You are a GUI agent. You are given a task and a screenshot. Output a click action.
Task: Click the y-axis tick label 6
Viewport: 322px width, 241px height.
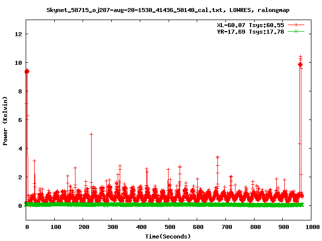20,120
